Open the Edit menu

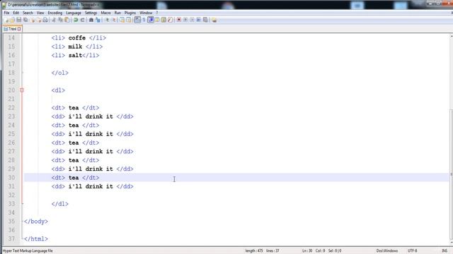[16, 13]
